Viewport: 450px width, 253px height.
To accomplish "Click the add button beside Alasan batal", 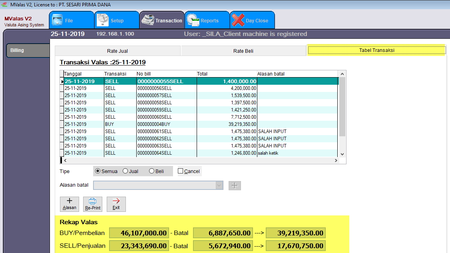I will click(235, 185).
